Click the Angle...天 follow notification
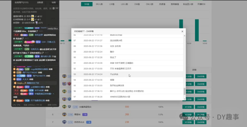The height and width of the screenshot is (127, 247). click(35, 83)
